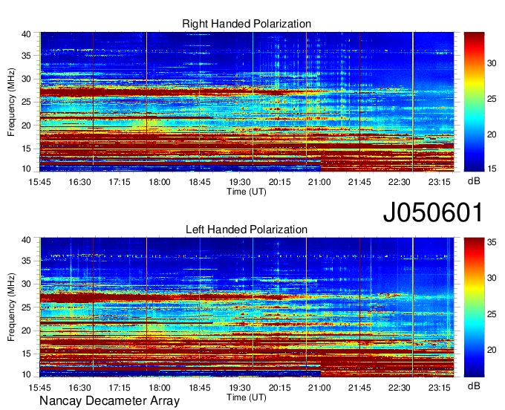This screenshot has height=410, width=505.
Task: Click the "Left Handed Polarization" plot title
Action: pos(247,230)
